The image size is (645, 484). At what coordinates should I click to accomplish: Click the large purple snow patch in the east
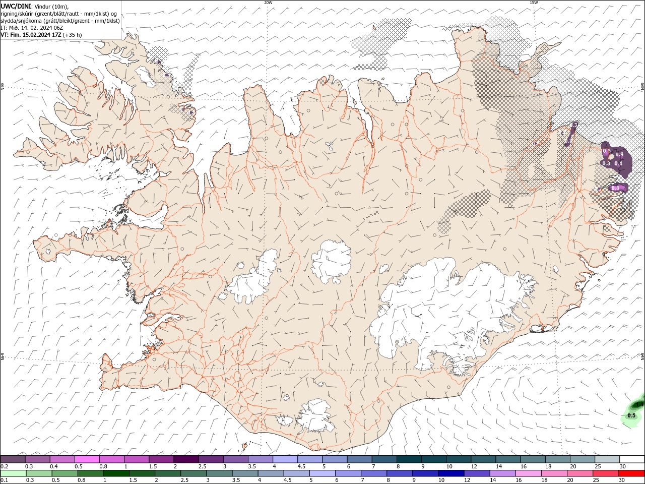tap(616, 159)
